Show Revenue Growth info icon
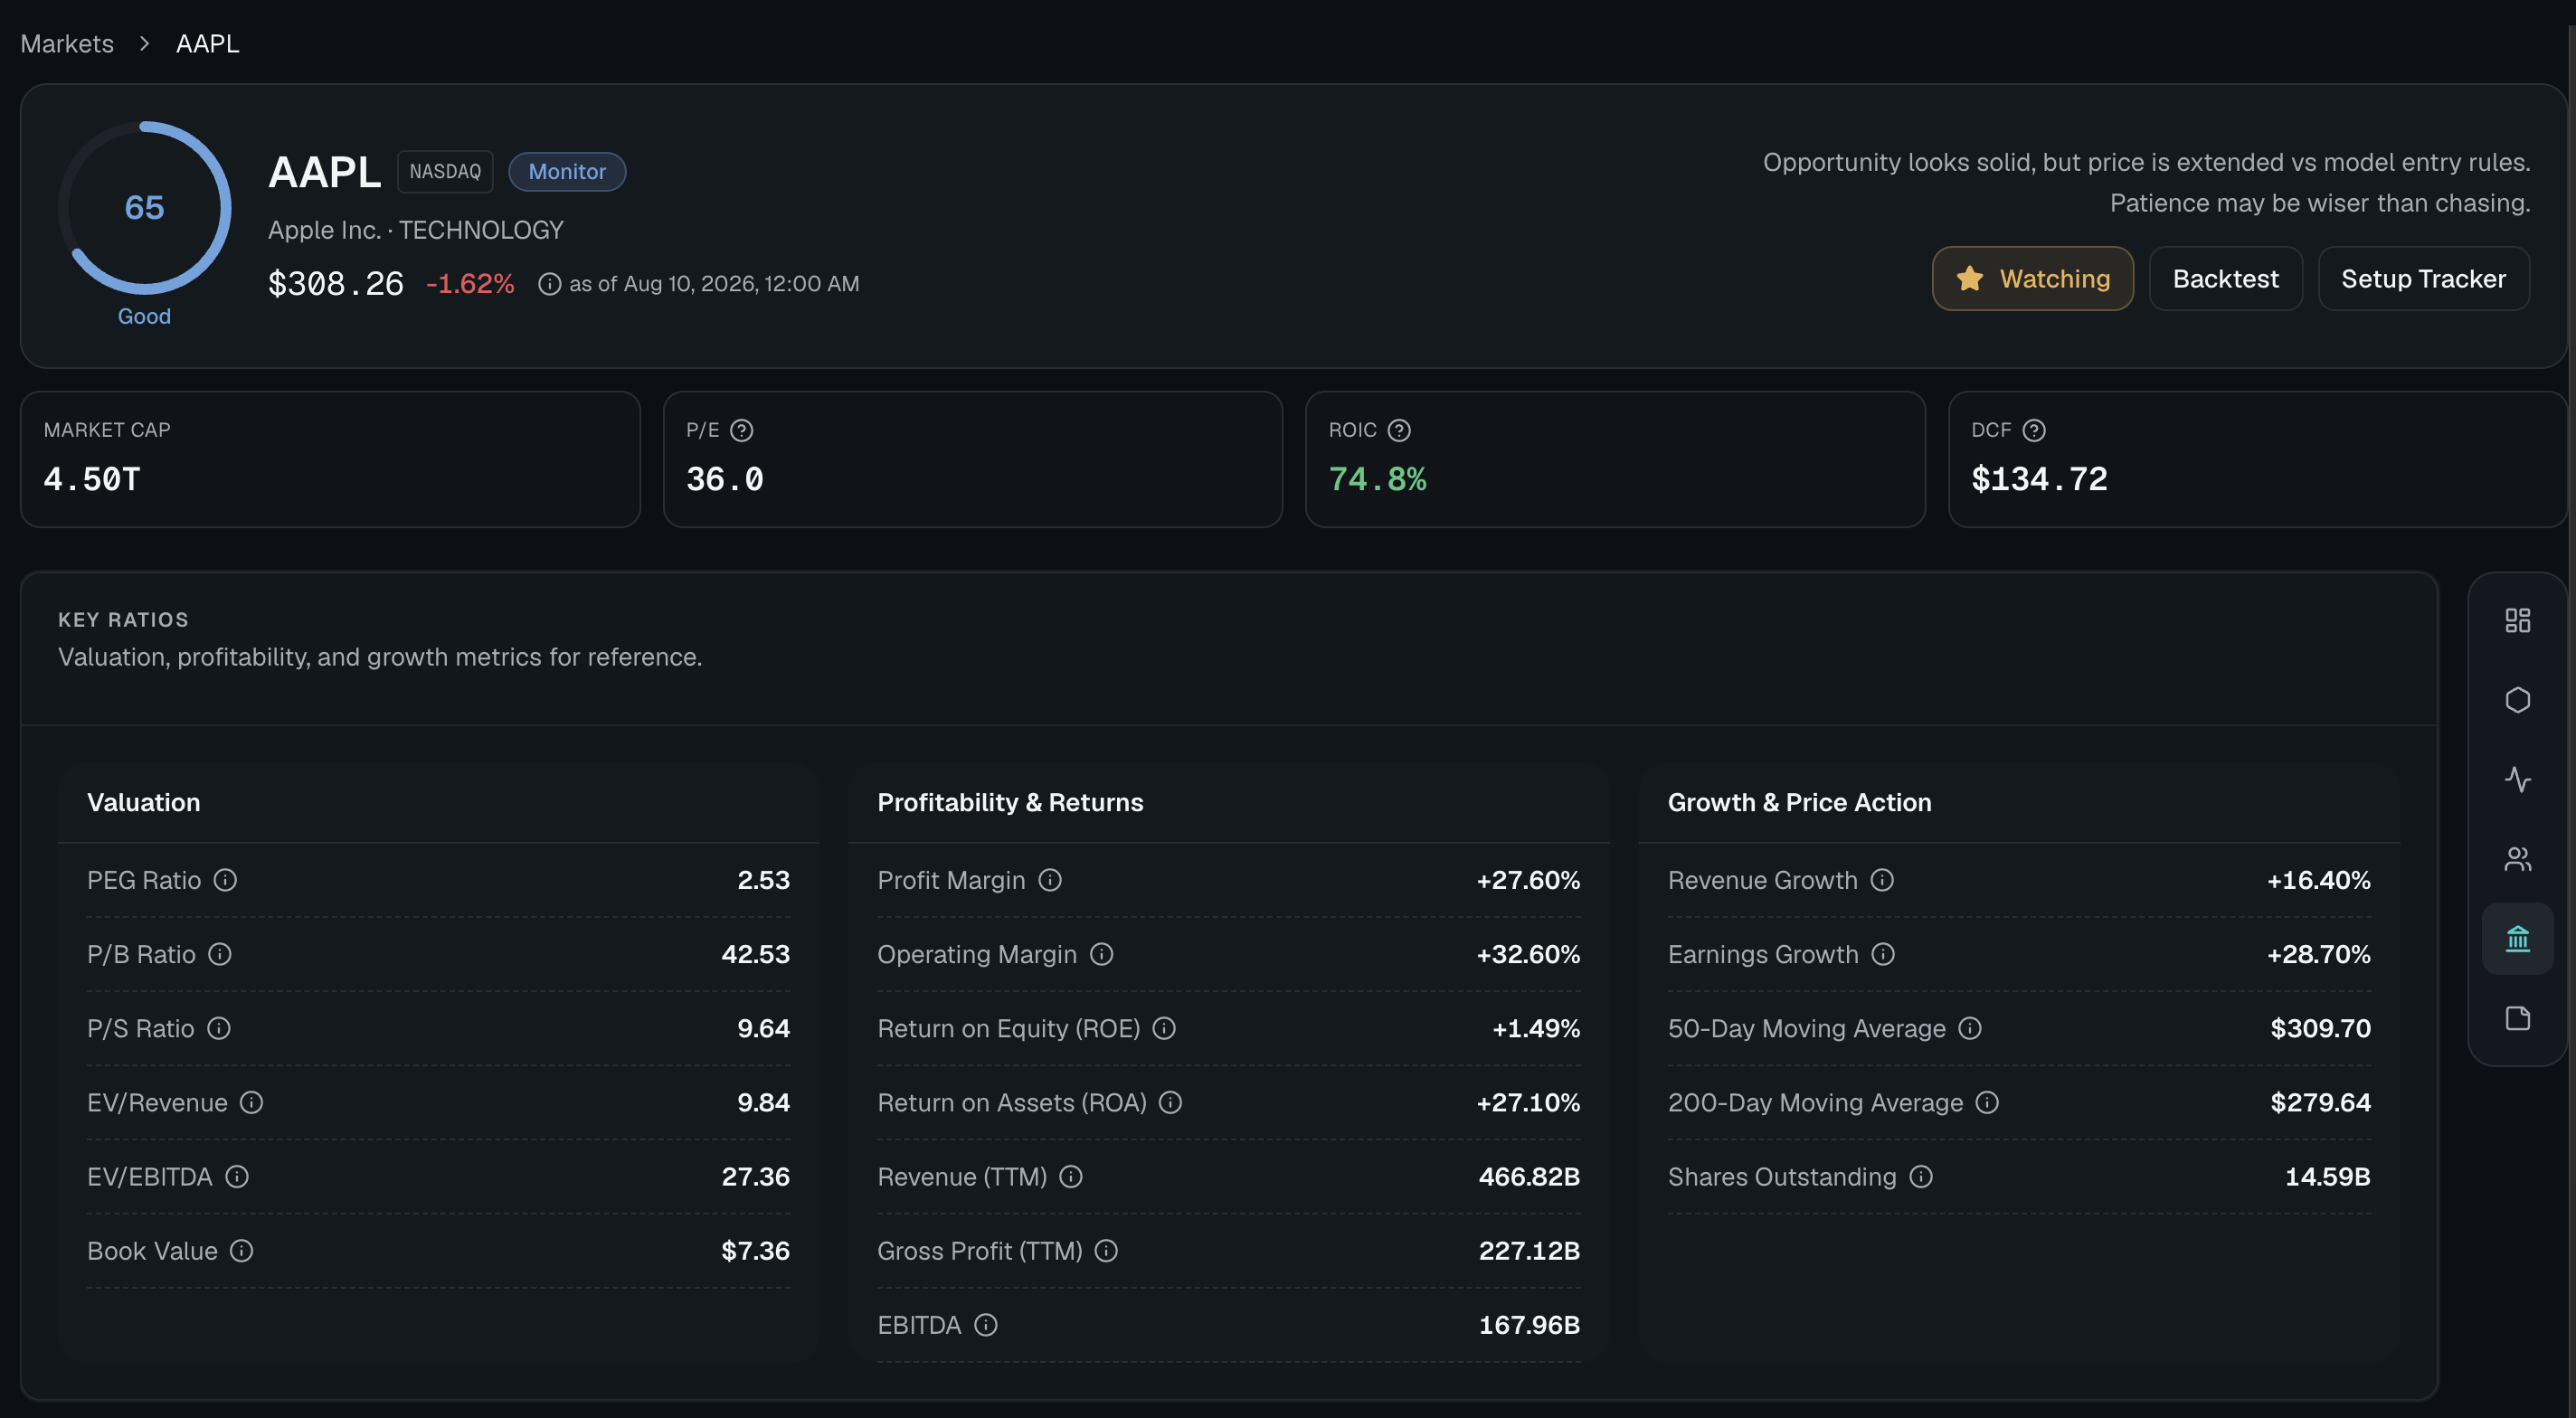The image size is (2576, 1418). [x=1883, y=880]
